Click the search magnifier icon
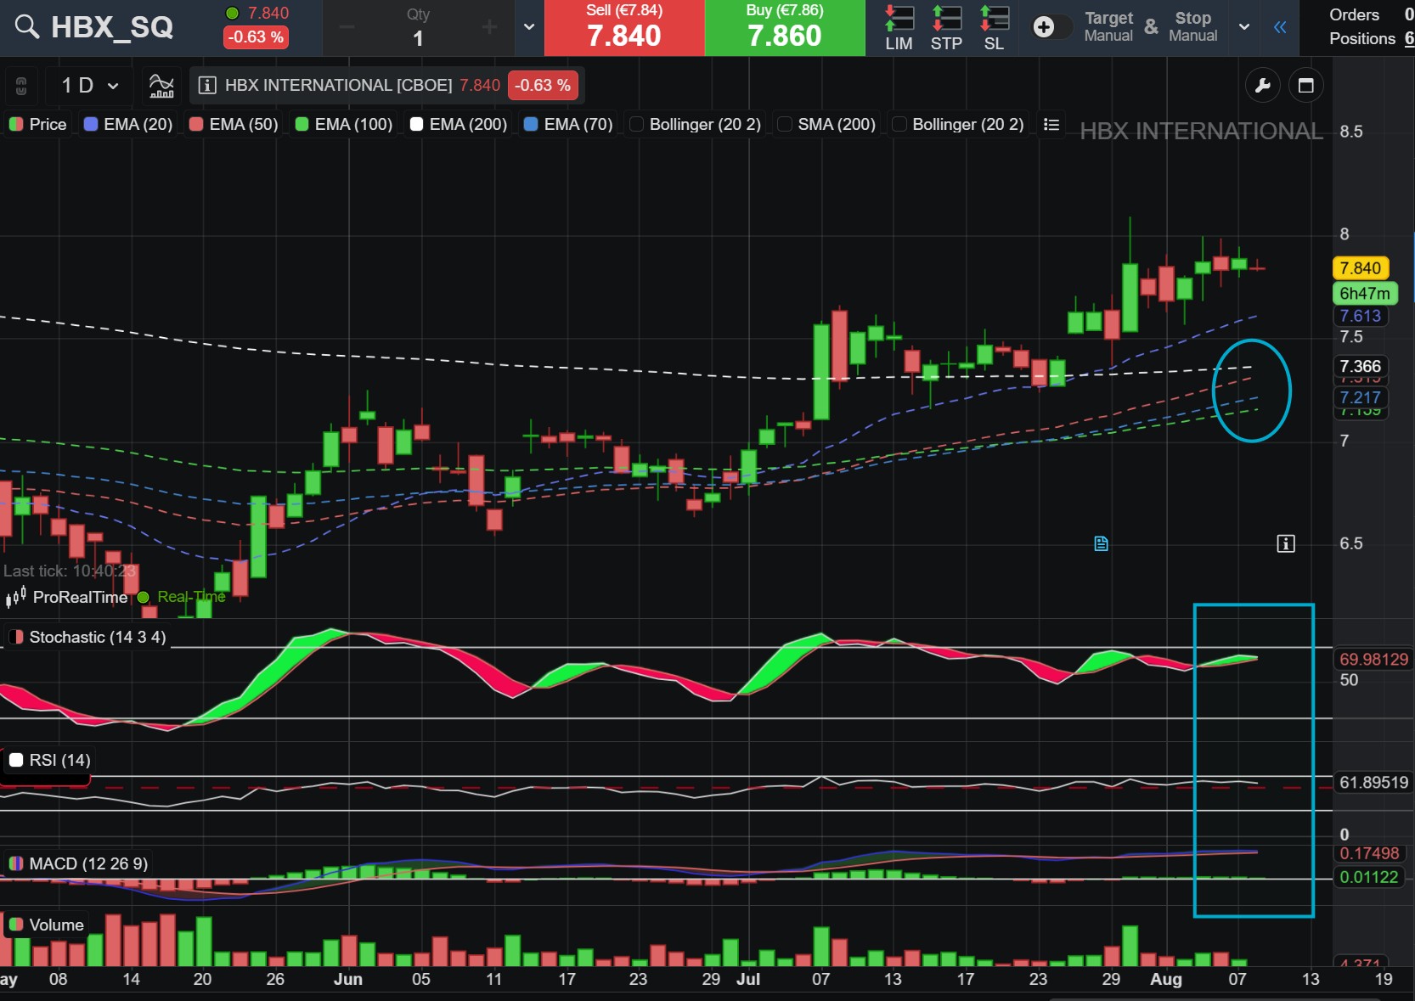 tap(27, 27)
